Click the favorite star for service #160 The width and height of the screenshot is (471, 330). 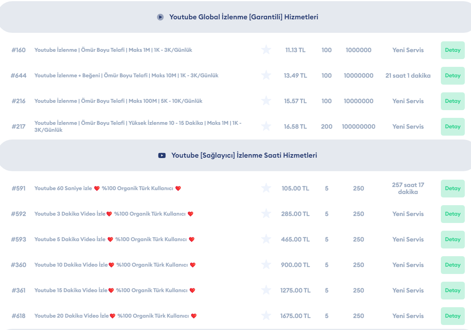click(266, 50)
